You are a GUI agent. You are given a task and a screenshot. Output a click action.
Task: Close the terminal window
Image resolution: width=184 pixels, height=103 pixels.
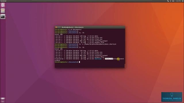[56, 27]
